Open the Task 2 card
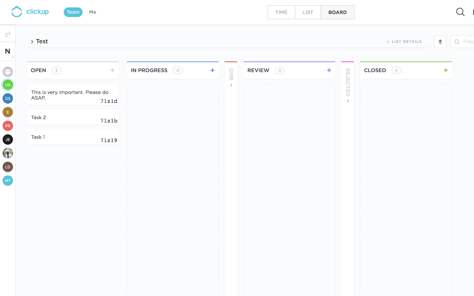This screenshot has width=474, height=296. pyautogui.click(x=73, y=117)
